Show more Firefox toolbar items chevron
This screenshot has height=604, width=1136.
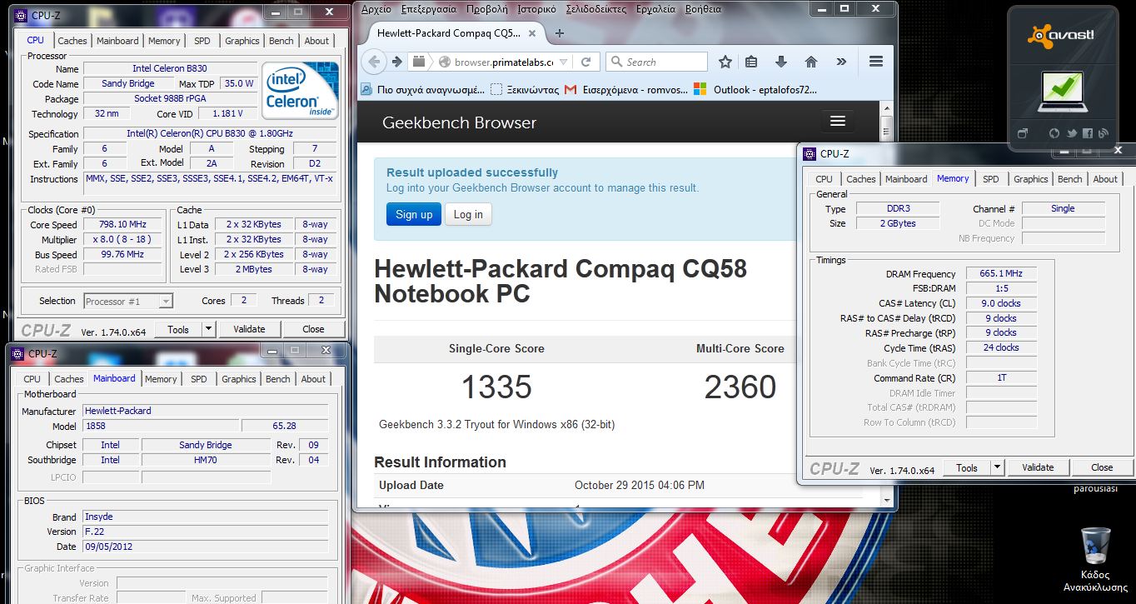point(841,62)
